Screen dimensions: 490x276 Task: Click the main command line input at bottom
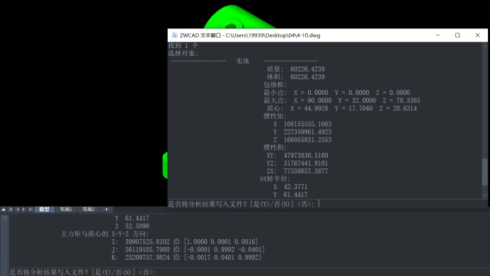tap(249, 272)
